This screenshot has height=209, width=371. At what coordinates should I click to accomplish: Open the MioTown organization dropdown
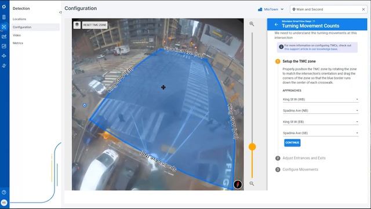tap(271, 9)
